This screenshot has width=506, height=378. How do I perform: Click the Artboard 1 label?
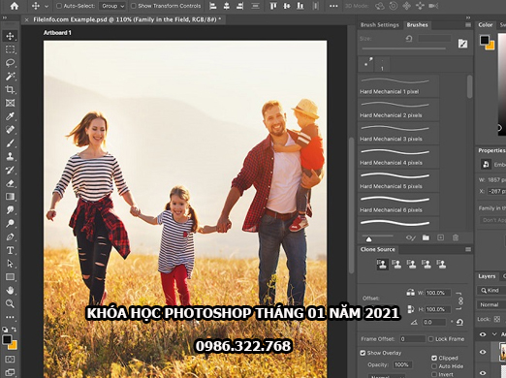(57, 33)
